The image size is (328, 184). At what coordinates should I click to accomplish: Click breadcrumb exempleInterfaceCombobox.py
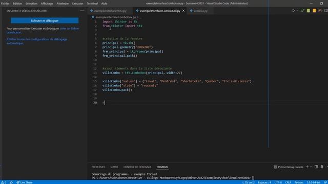(x=116, y=17)
